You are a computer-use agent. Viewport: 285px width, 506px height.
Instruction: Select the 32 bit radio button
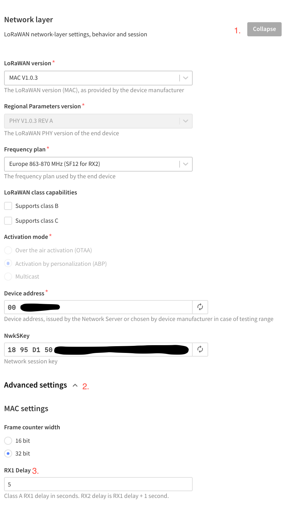coord(8,453)
